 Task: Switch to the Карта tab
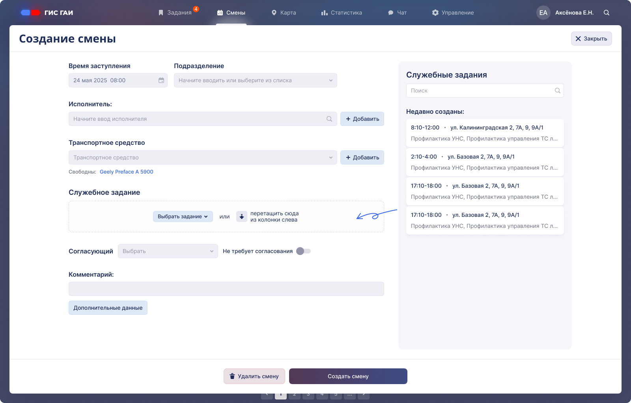click(284, 13)
